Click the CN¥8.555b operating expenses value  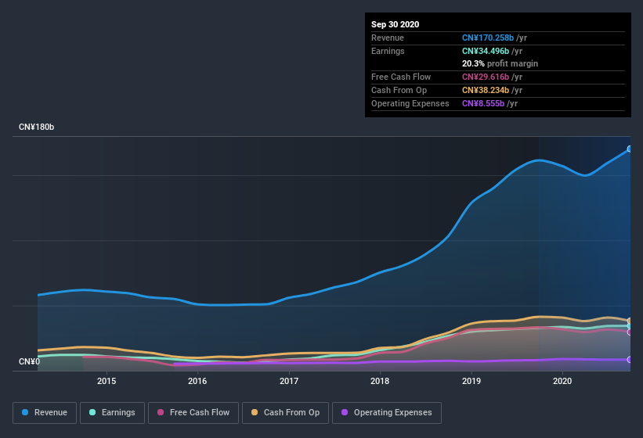[x=483, y=103]
